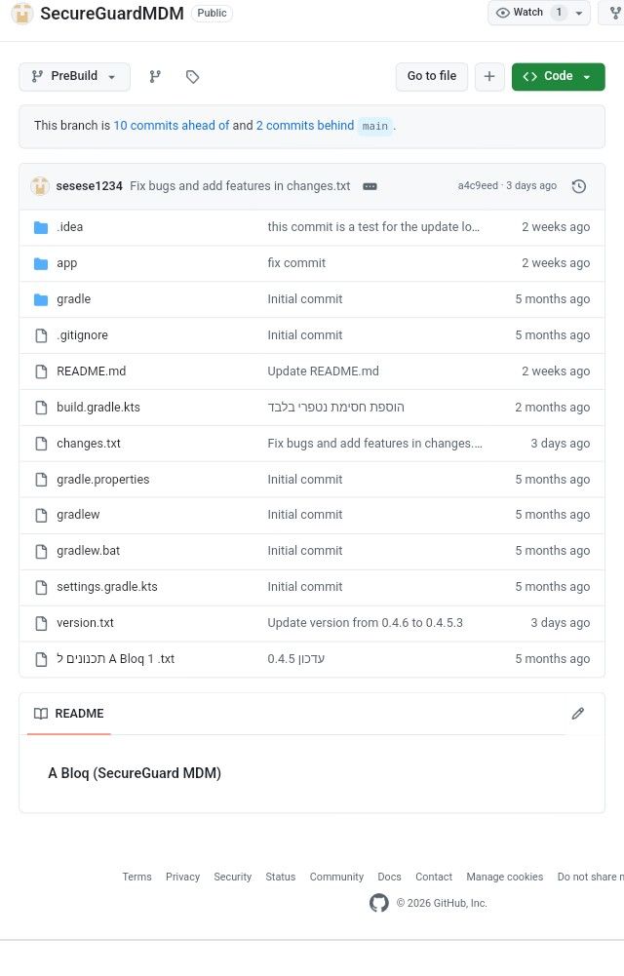This screenshot has height=976, width=624.
Task: Open the changes.txt file
Action: pyautogui.click(x=89, y=444)
